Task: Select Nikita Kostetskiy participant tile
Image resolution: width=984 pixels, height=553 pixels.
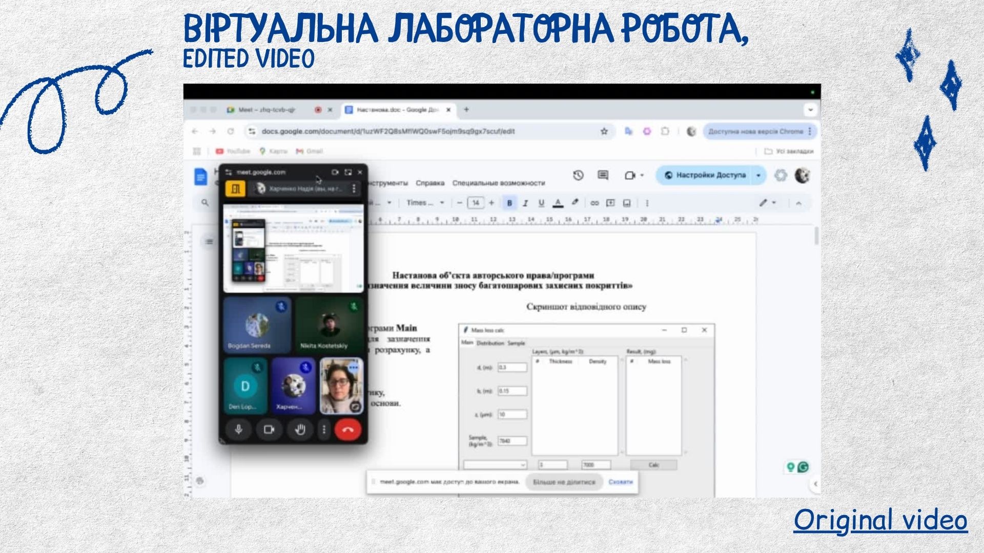Action: coord(329,325)
